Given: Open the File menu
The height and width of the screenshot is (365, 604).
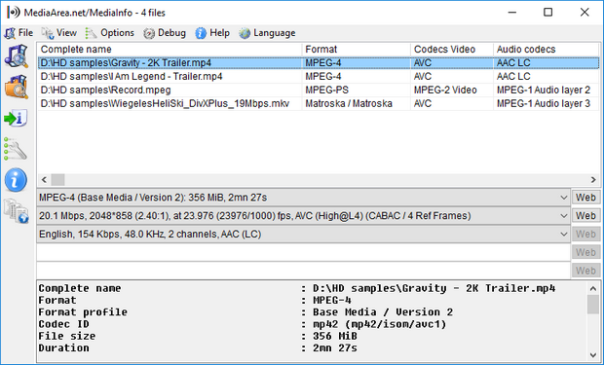Looking at the screenshot, I should click(x=19, y=33).
